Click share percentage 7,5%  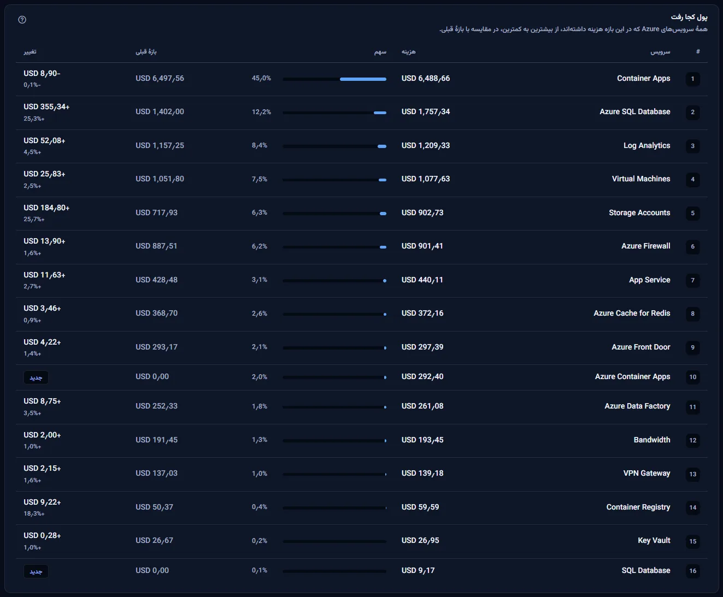pos(260,179)
